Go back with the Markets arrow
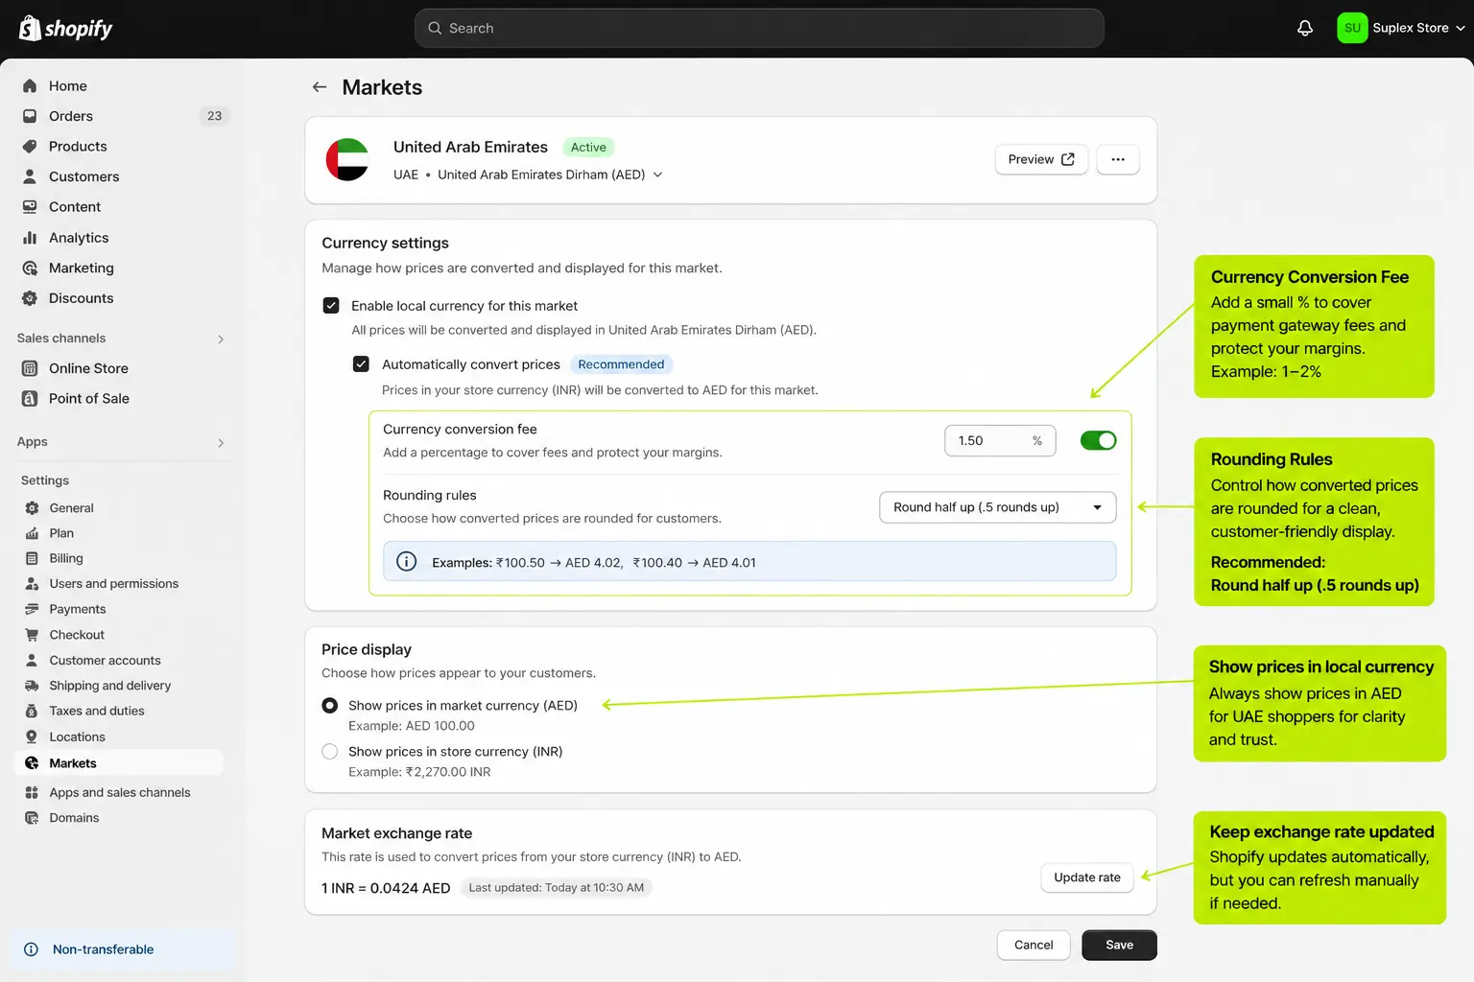The height and width of the screenshot is (982, 1474). tap(320, 87)
